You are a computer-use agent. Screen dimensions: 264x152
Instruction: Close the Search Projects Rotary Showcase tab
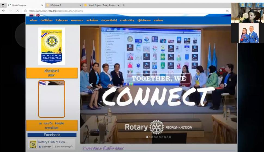point(118,5)
